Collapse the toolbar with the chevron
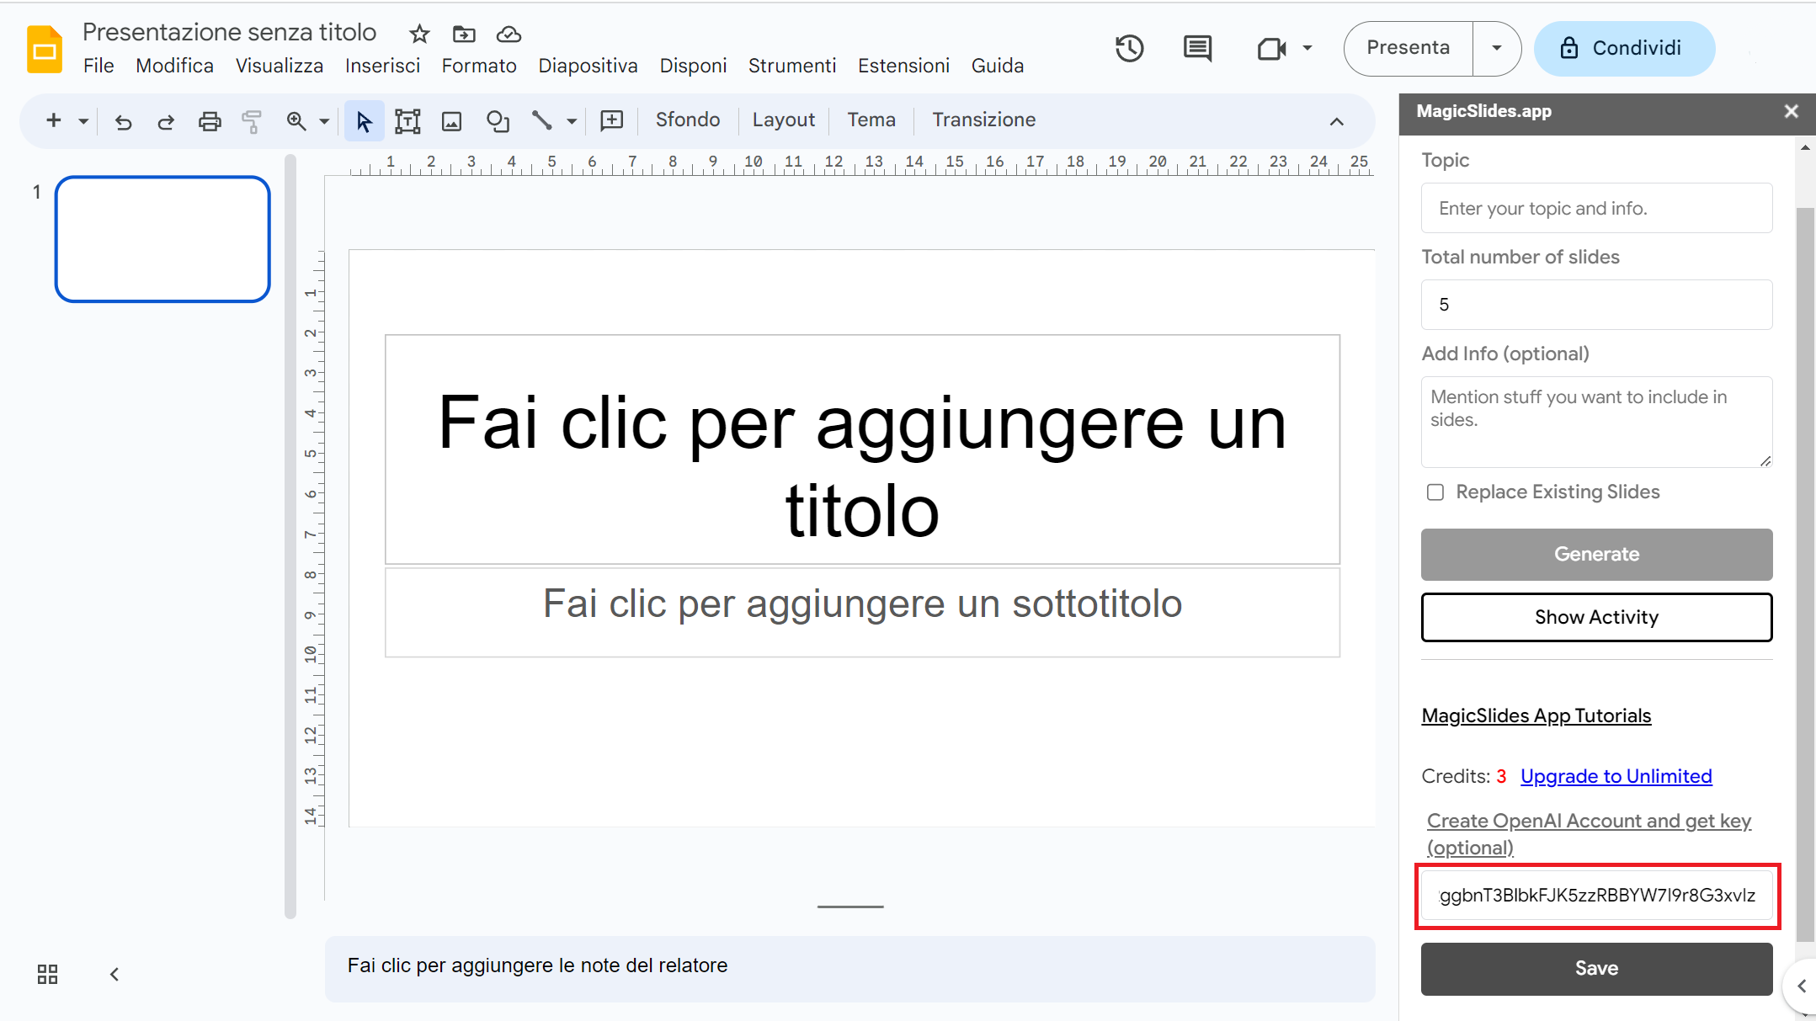 click(1337, 121)
